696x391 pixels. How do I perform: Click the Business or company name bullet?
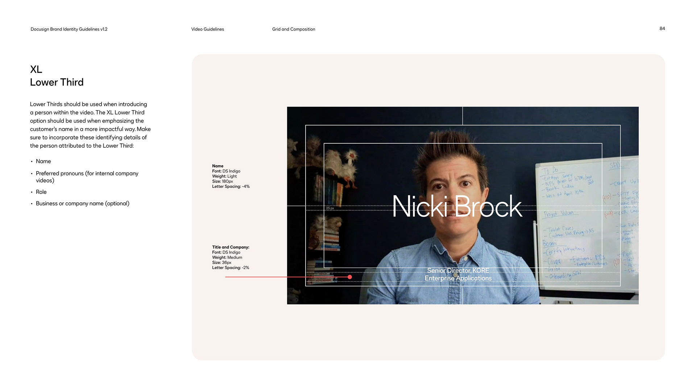[x=82, y=203]
